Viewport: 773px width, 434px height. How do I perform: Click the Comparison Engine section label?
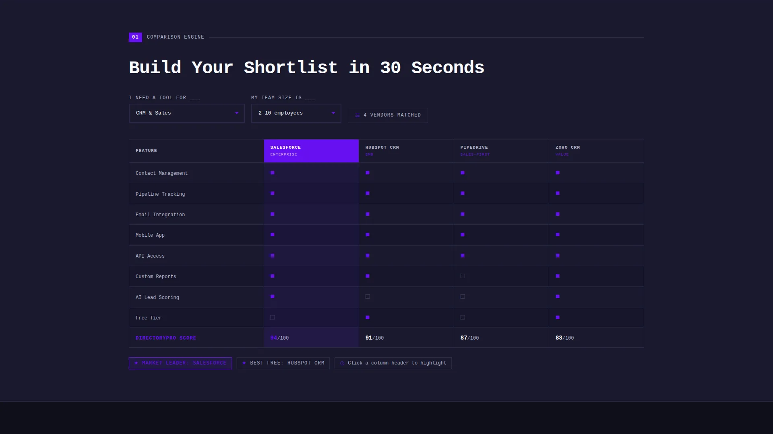176,37
